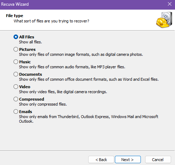Select Documents as the file type
This screenshot has width=175, height=165.
(x=16, y=74)
